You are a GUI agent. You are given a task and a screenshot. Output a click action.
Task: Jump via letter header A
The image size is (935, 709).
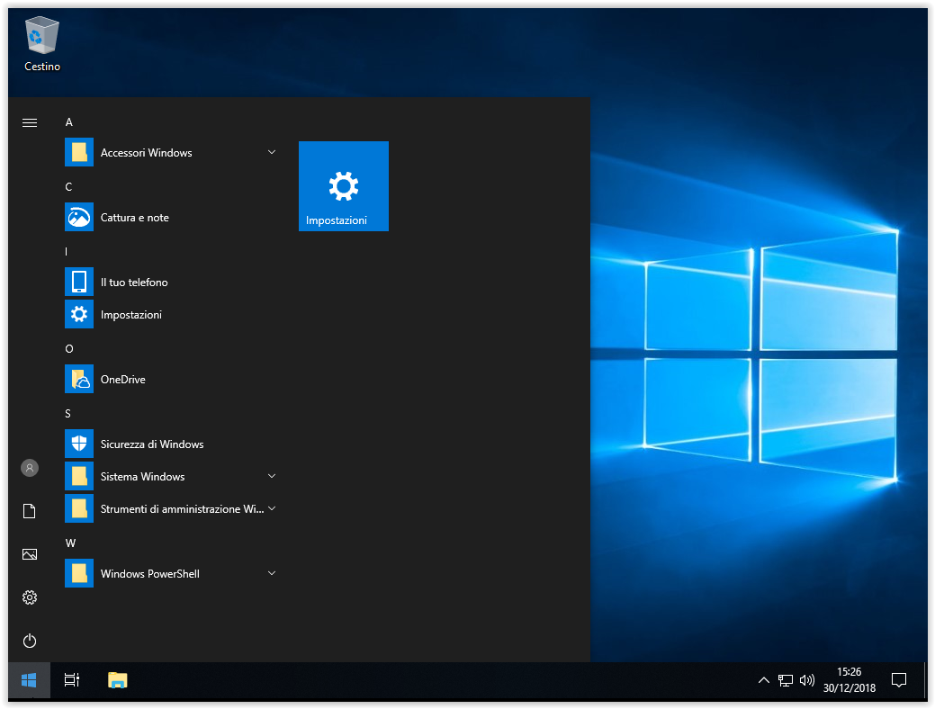[x=69, y=122]
